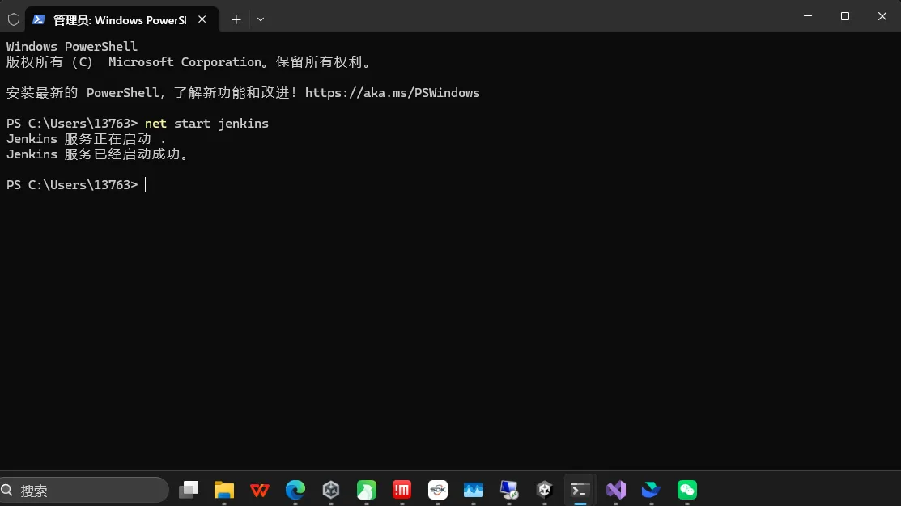Launch WPS Office from the taskbar

coord(260,490)
